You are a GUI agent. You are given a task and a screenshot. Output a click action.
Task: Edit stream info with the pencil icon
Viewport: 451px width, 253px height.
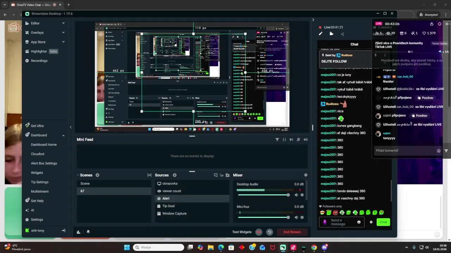click(321, 34)
